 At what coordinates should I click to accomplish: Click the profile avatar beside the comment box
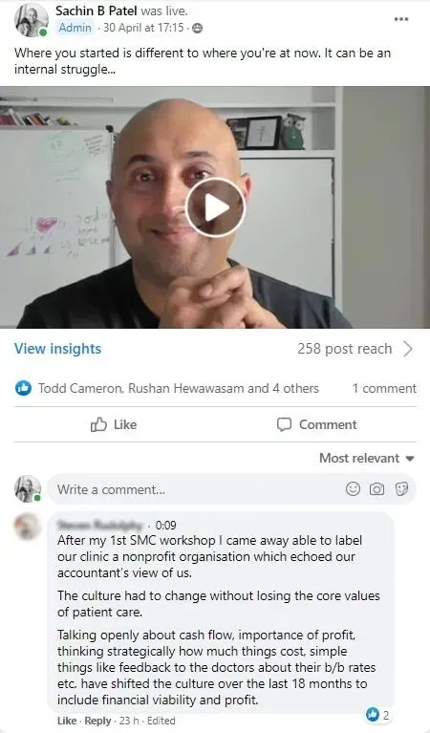(x=28, y=489)
